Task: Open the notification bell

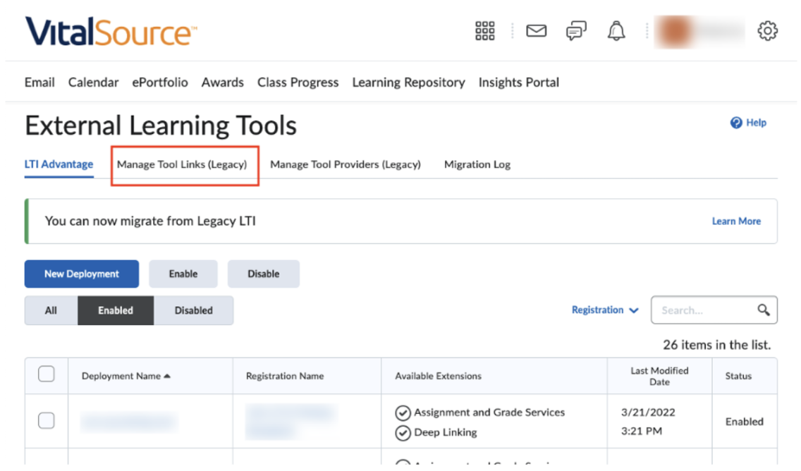Action: [615, 30]
